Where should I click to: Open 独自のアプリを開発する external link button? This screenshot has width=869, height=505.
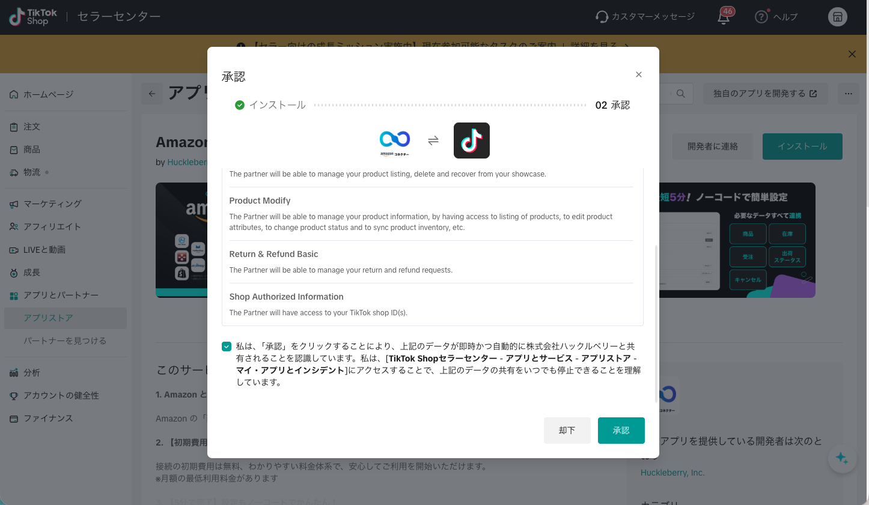765,94
